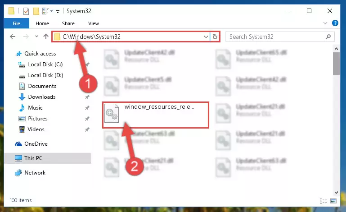Click the vertical scrollbar thumb
Image resolution: width=346 pixels, height=212 pixels.
point(336,64)
